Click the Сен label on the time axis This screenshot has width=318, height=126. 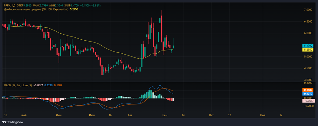[165, 115]
